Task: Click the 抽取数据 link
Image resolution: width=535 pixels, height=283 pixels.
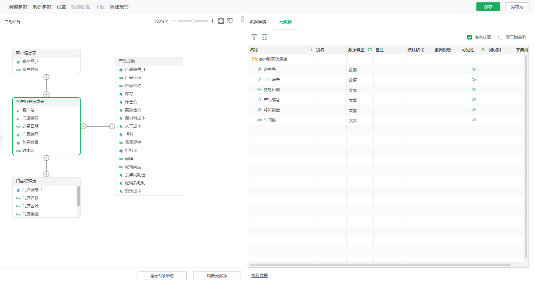Action: (x=260, y=276)
